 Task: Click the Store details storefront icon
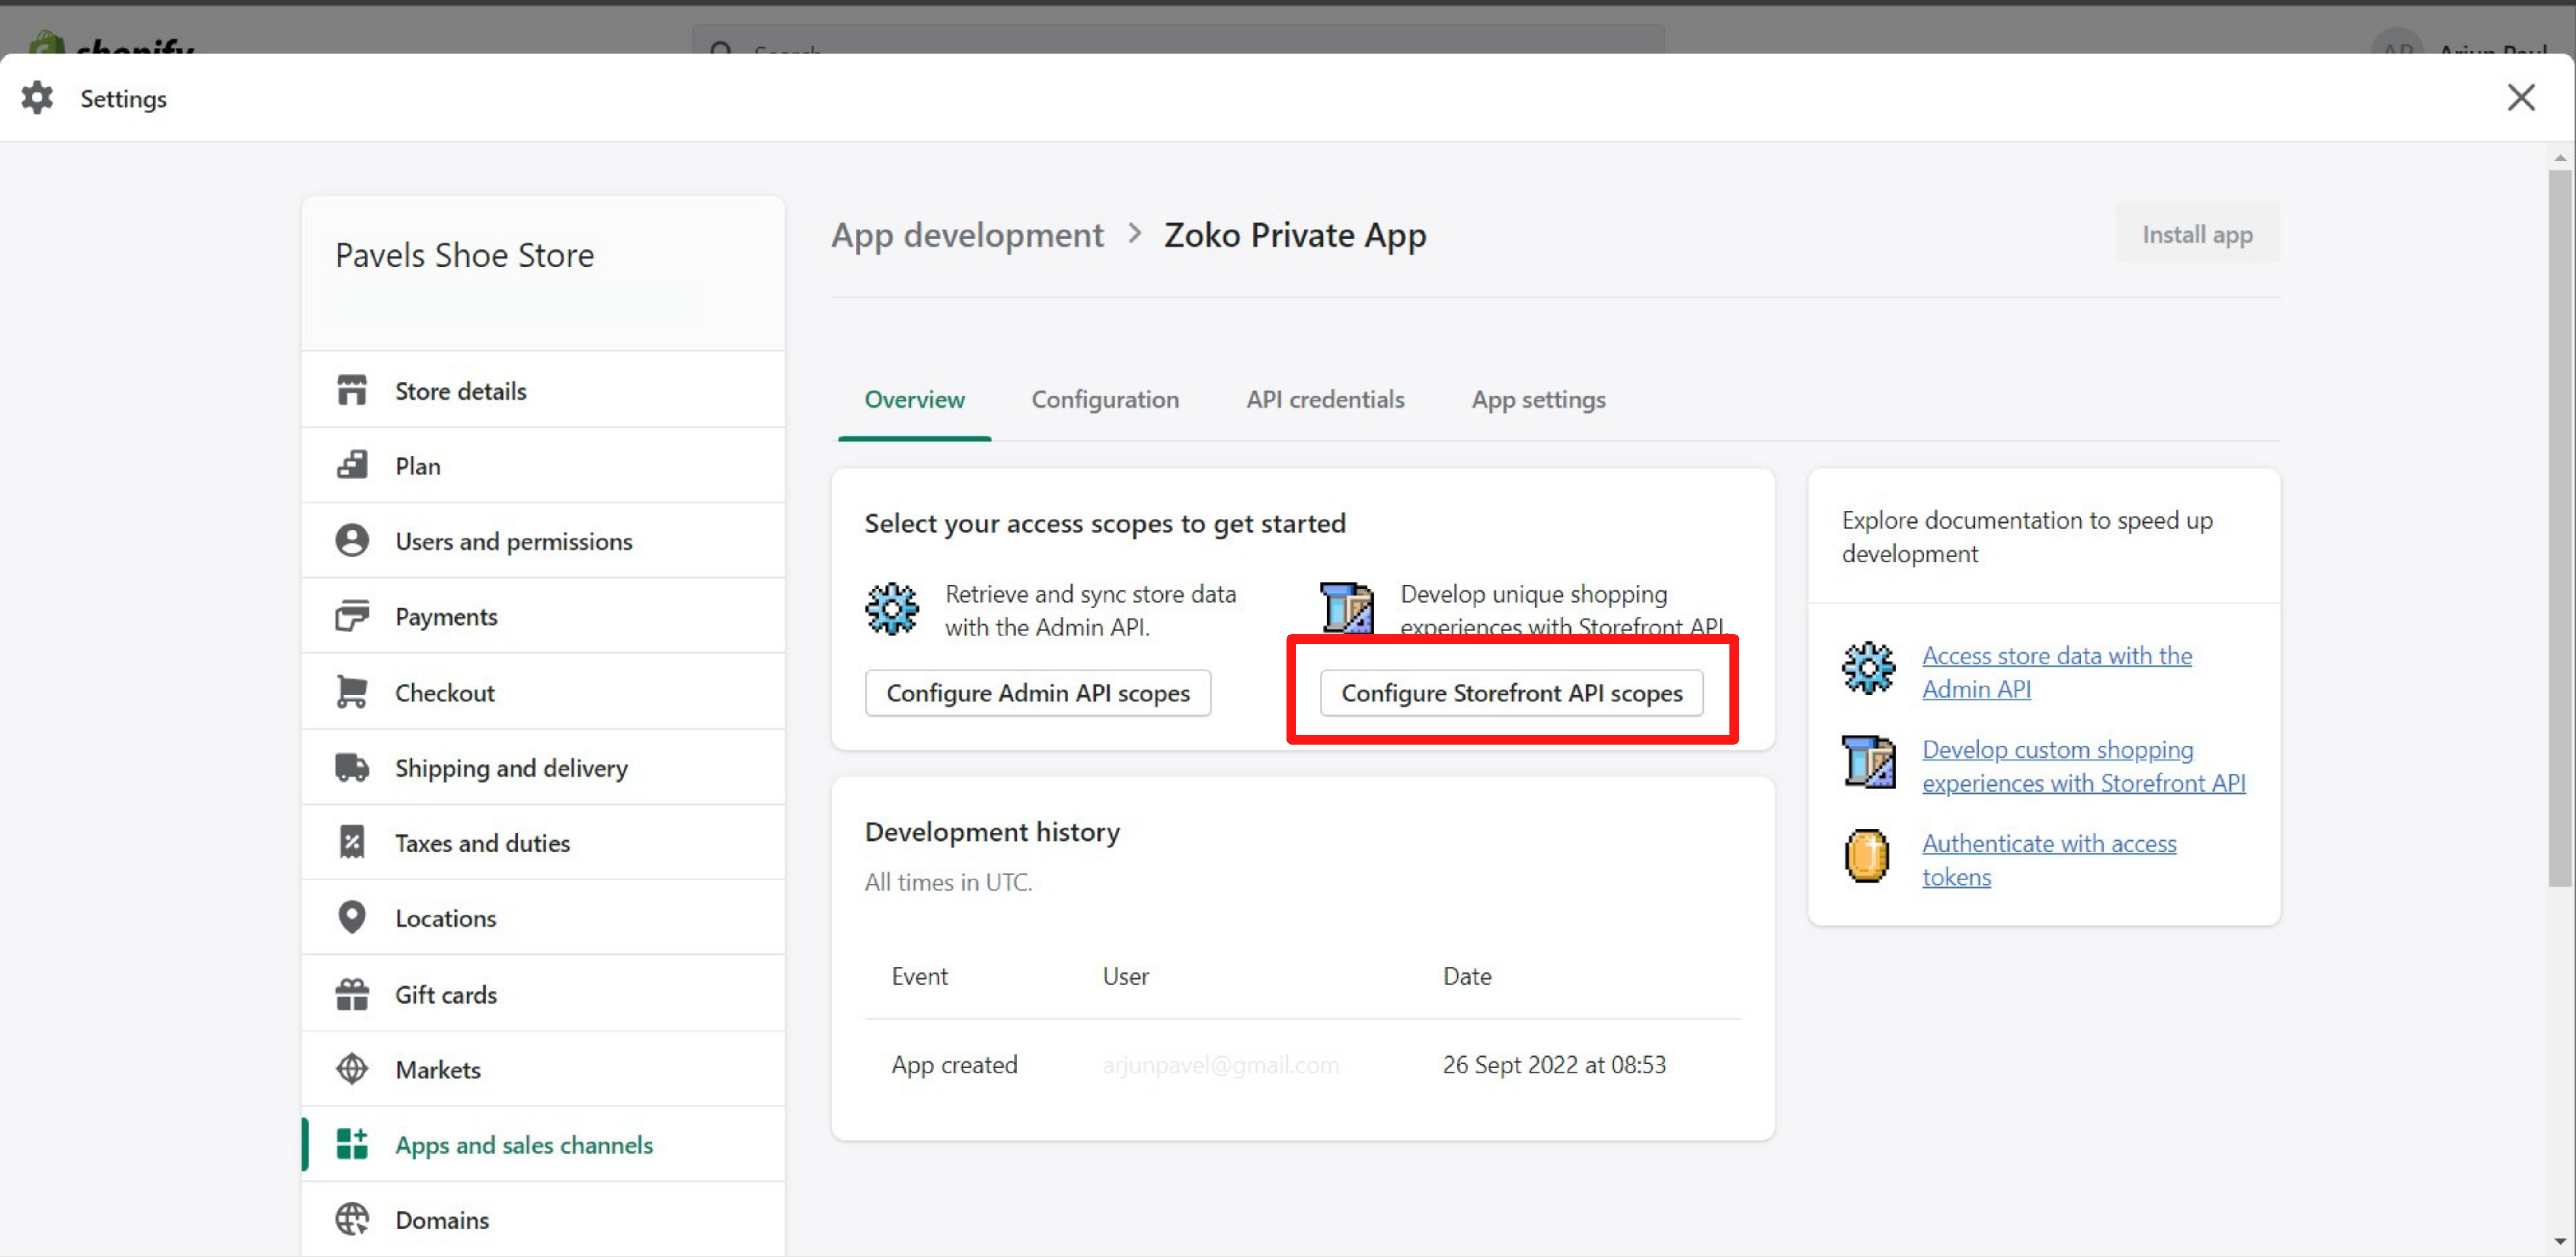(x=351, y=391)
